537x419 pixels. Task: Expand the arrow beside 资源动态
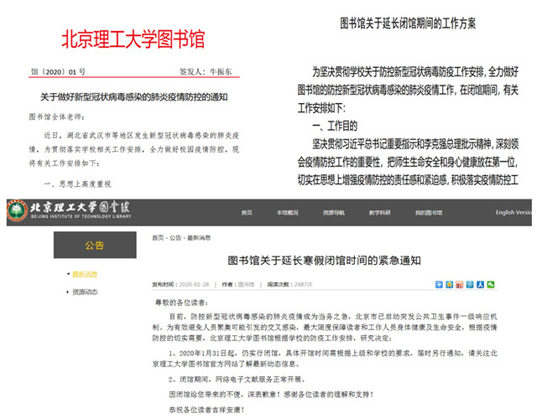pyautogui.click(x=68, y=292)
